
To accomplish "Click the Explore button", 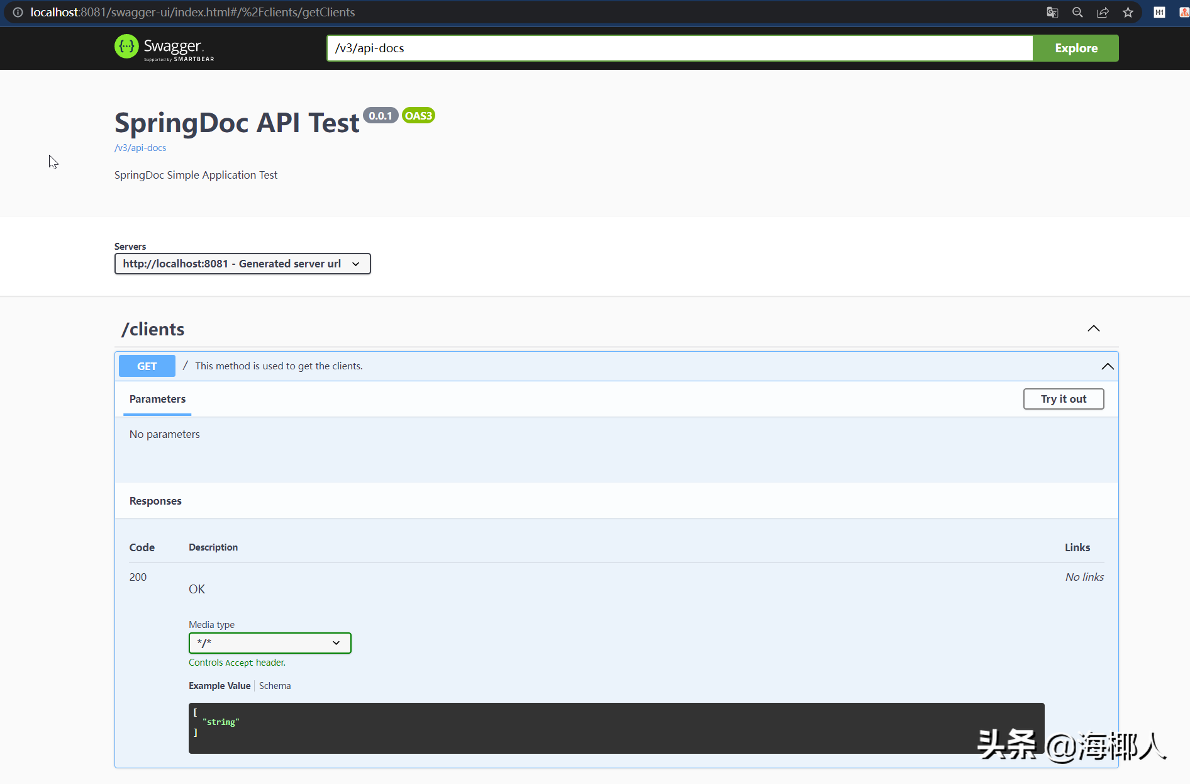I will coord(1076,48).
